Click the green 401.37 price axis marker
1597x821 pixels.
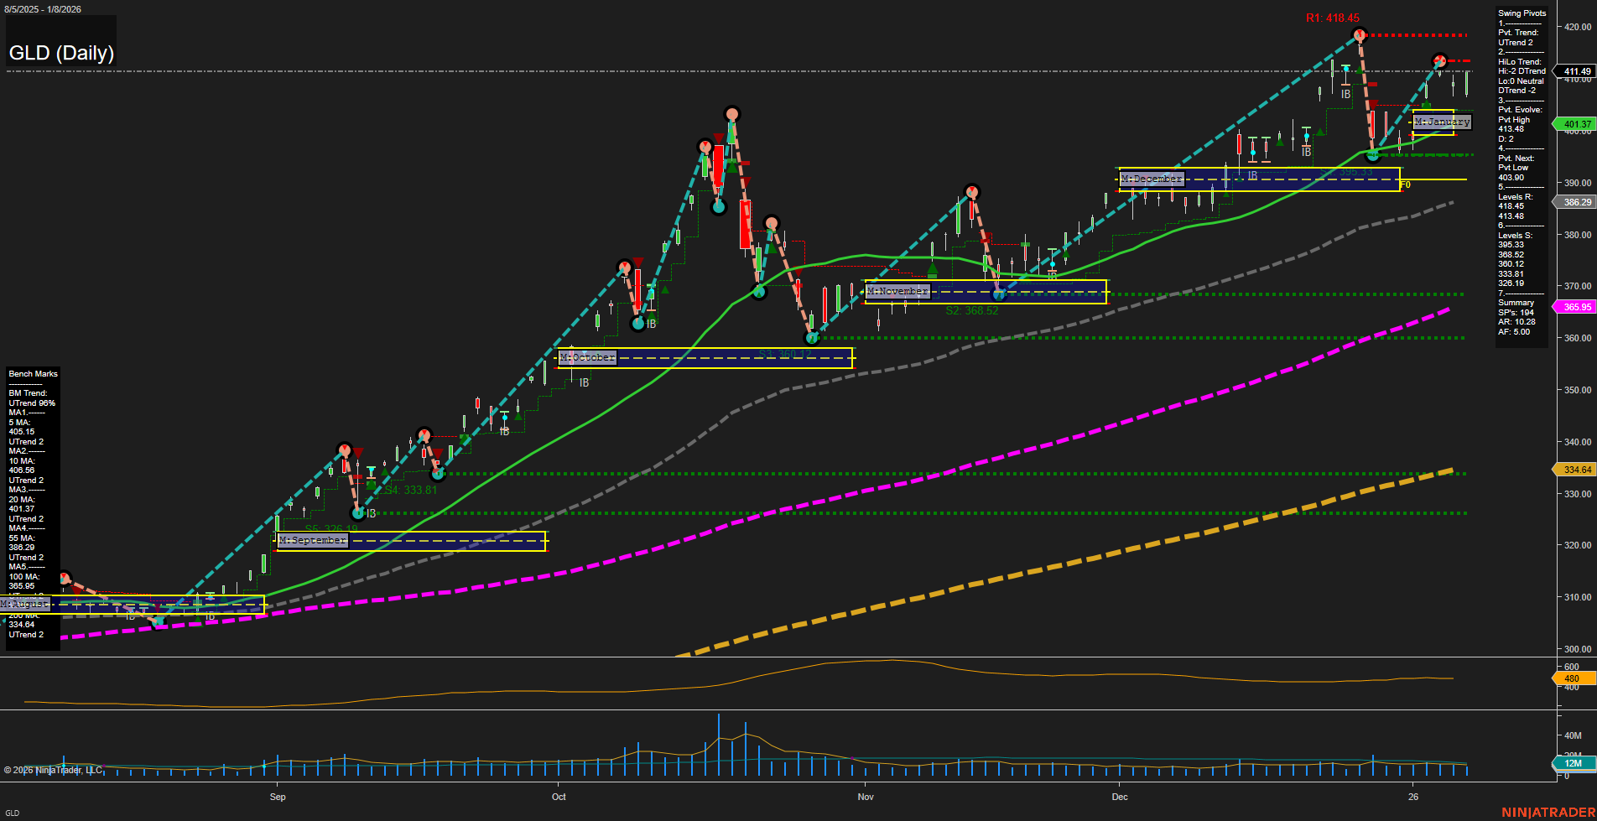[x=1574, y=124]
